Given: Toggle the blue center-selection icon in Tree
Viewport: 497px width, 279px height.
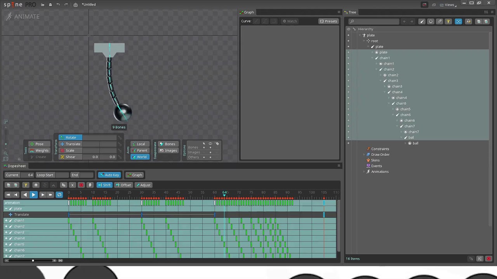Looking at the screenshot, I should tap(459, 22).
